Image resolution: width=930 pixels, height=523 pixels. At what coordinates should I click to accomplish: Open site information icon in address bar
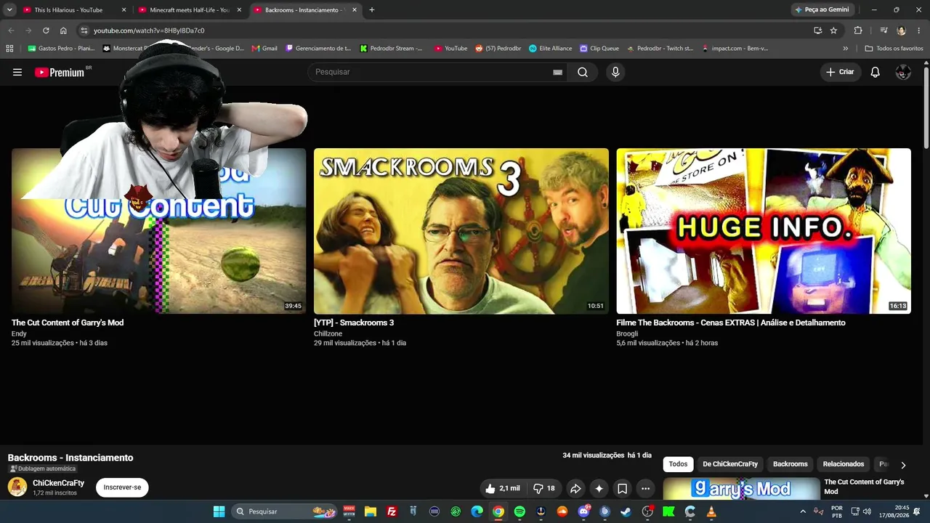coord(84,31)
